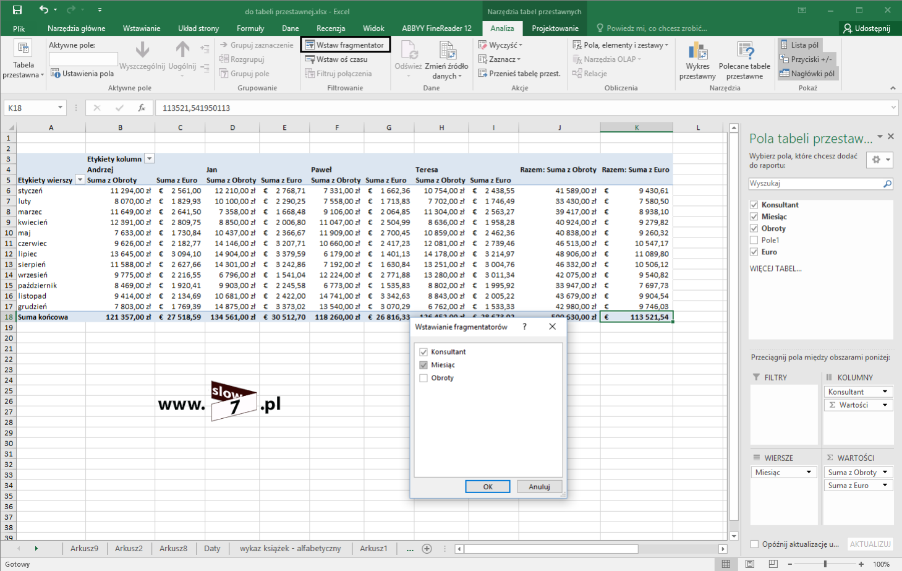902x571 pixels.
Task: Click zoom in plus button
Action: pyautogui.click(x=861, y=564)
